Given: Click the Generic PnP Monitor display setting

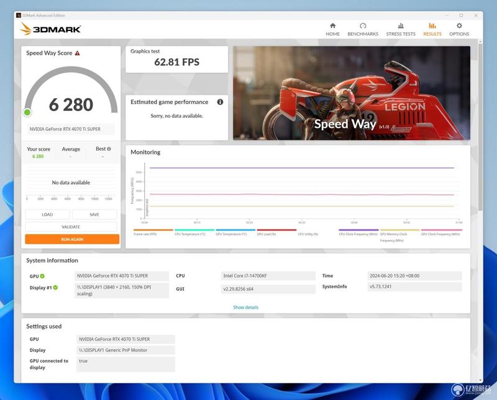Looking at the screenshot, I should point(125,350).
